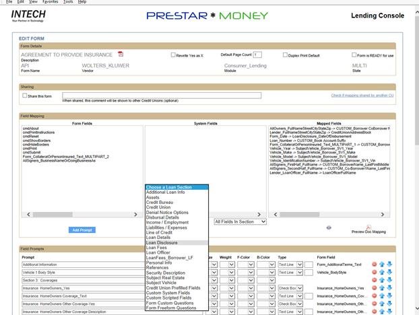The height and width of the screenshot is (315, 419).
Task: Toggle Duplex Print Default checkbox
Action: click(x=286, y=55)
